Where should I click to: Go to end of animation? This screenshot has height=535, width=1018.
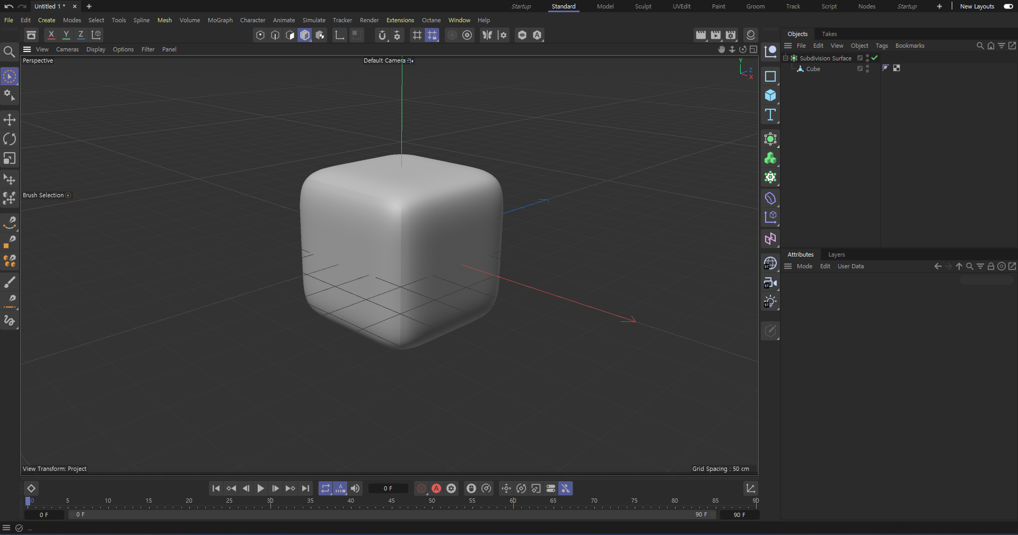305,488
